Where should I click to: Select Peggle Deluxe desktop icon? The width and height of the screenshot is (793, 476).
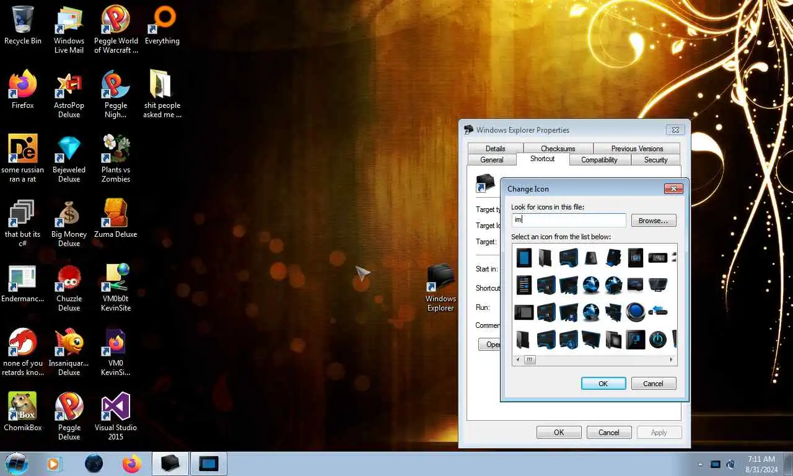click(x=69, y=417)
